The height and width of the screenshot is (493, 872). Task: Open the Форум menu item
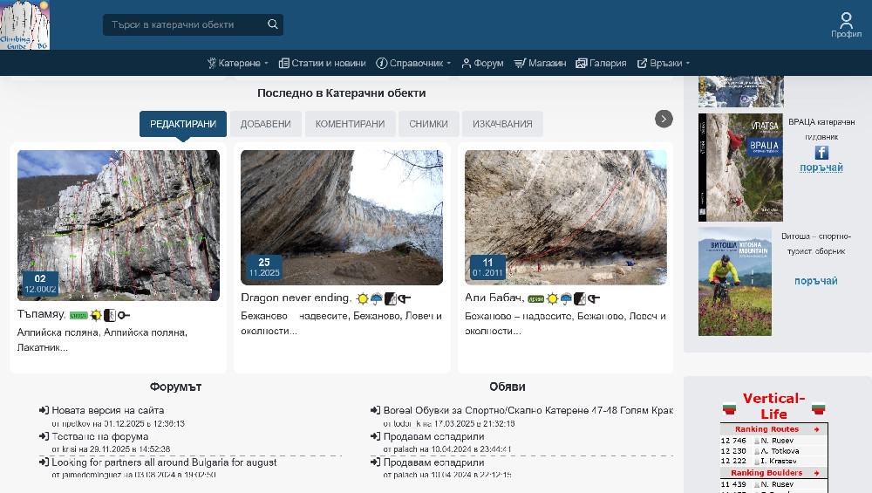482,63
